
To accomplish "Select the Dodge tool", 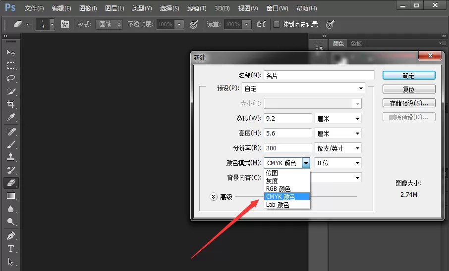I will [11, 222].
